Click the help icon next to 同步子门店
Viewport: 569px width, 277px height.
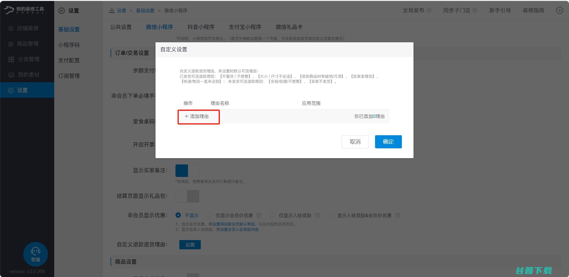pyautogui.click(x=475, y=10)
